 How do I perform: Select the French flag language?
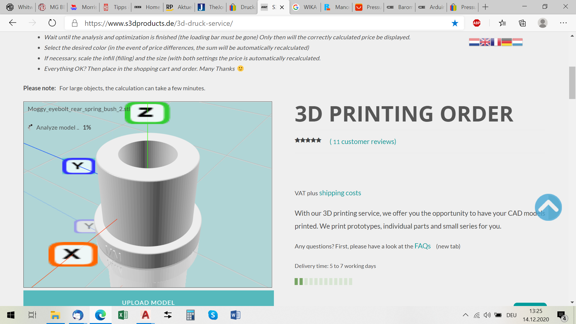[x=496, y=42]
